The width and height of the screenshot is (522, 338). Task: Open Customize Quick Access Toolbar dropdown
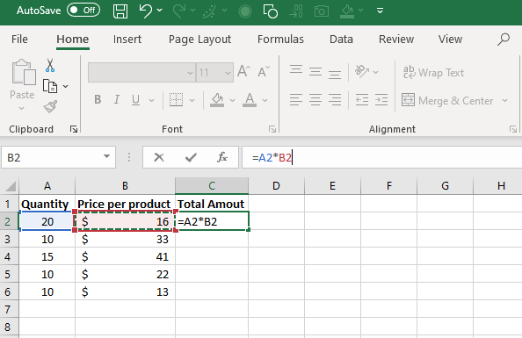click(380, 11)
